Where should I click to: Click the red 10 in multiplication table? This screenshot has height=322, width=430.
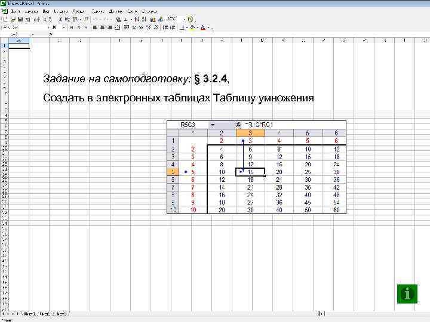click(x=193, y=210)
